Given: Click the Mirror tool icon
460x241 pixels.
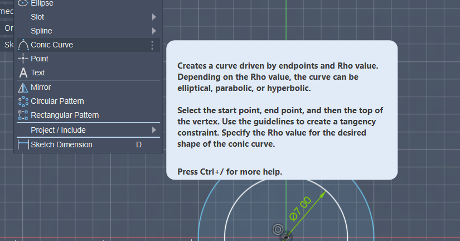Looking at the screenshot, I should pos(23,87).
